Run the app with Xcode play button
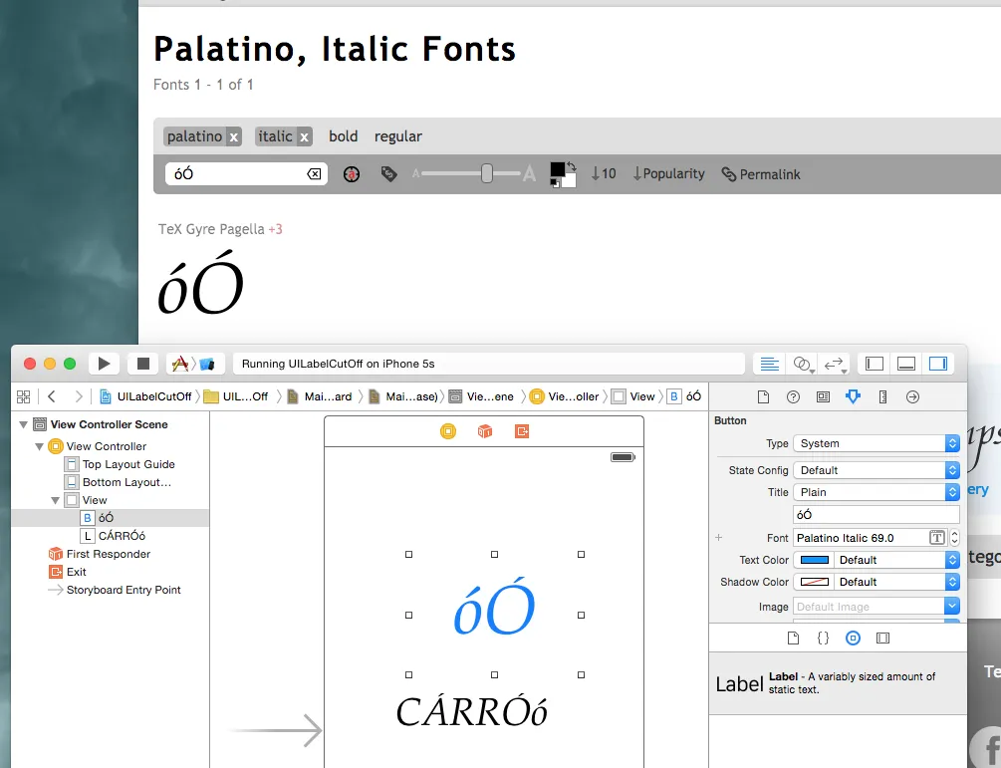This screenshot has height=768, width=1001. point(104,364)
